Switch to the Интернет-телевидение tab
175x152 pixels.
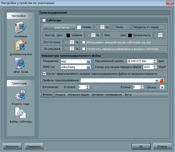point(107,95)
